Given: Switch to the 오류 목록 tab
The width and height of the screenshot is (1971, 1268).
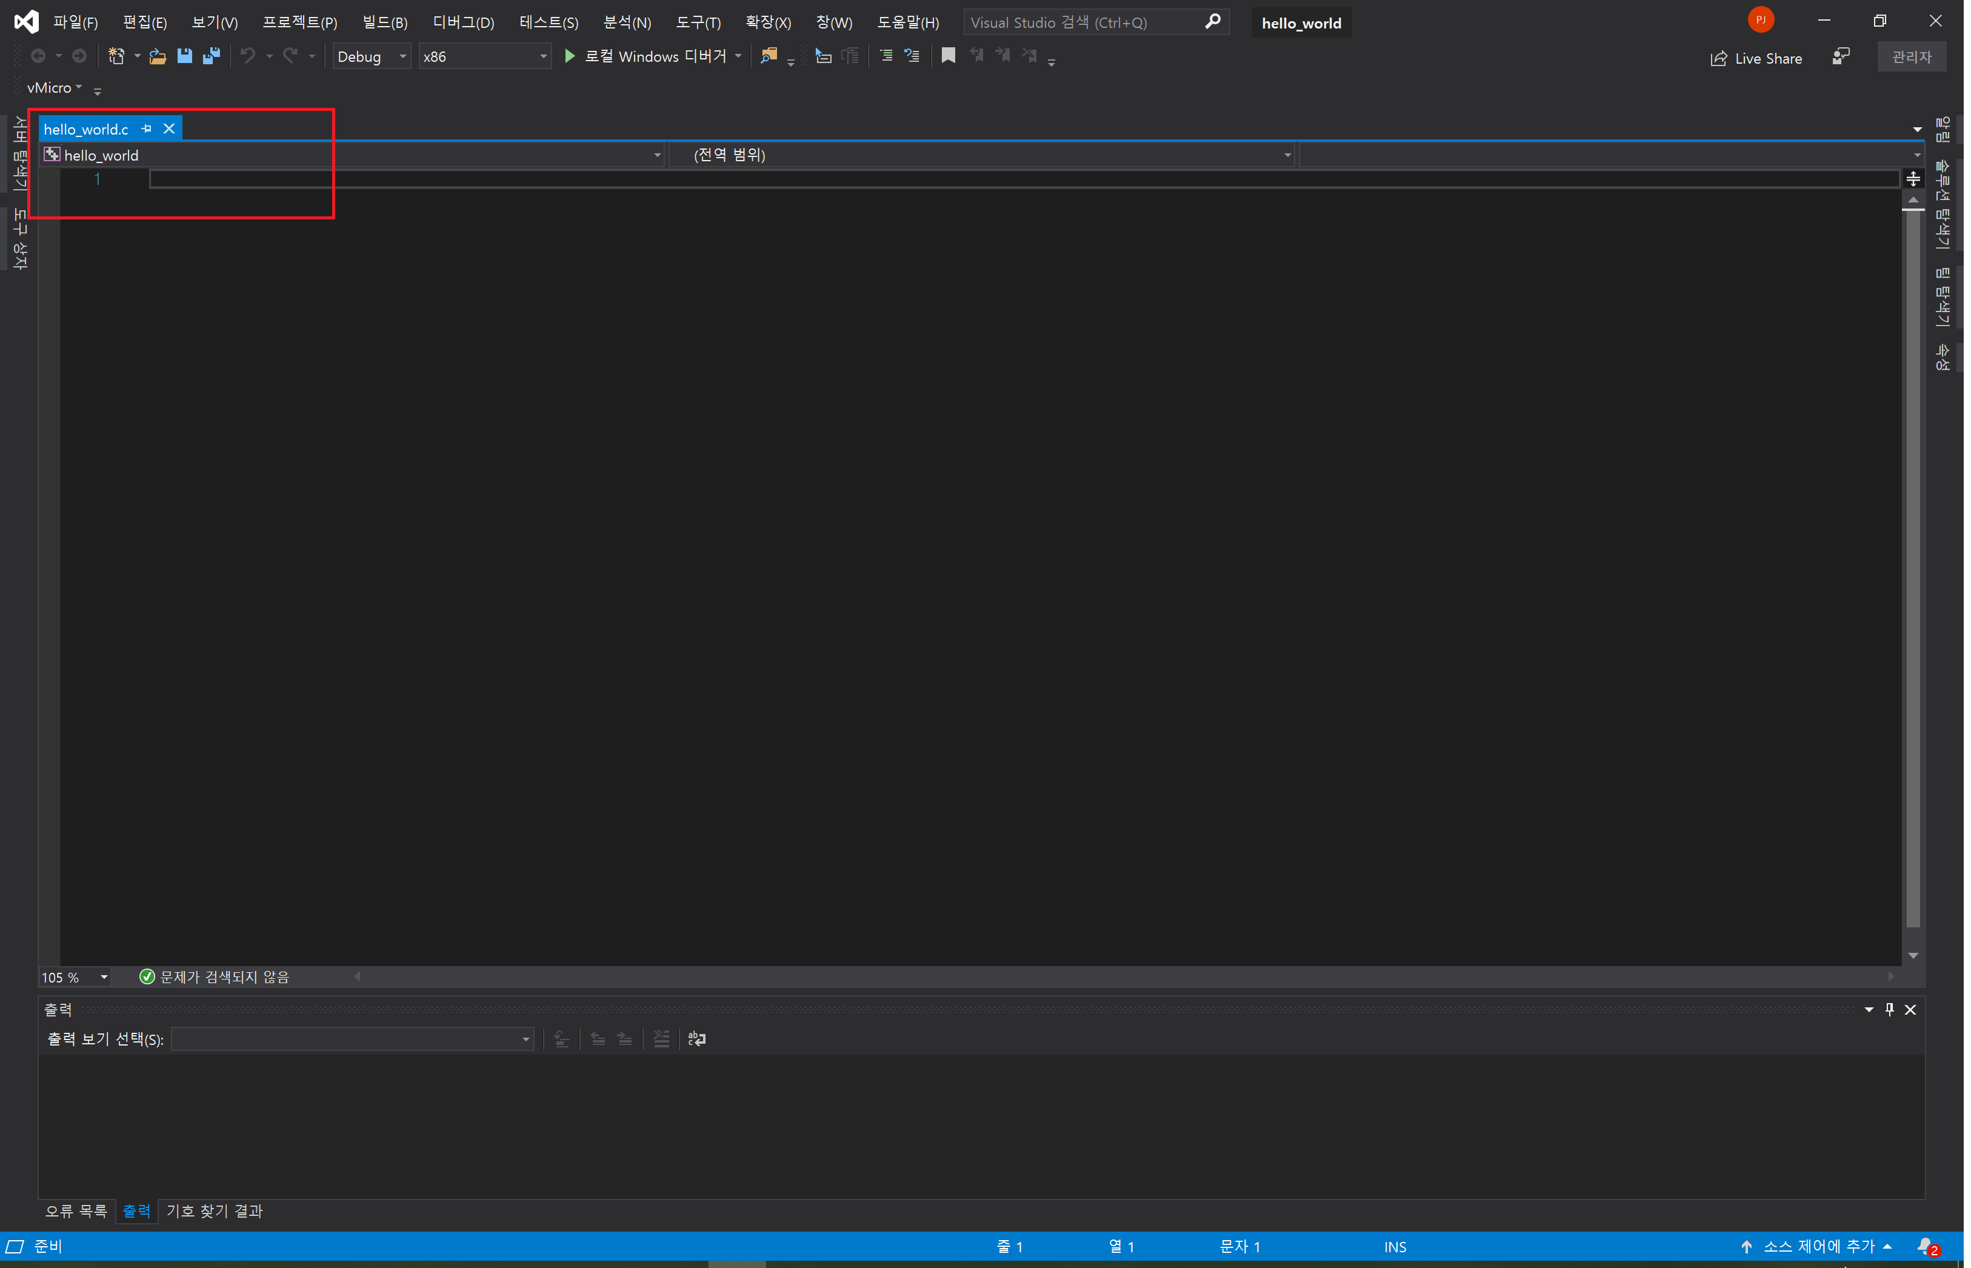Looking at the screenshot, I should point(76,1211).
